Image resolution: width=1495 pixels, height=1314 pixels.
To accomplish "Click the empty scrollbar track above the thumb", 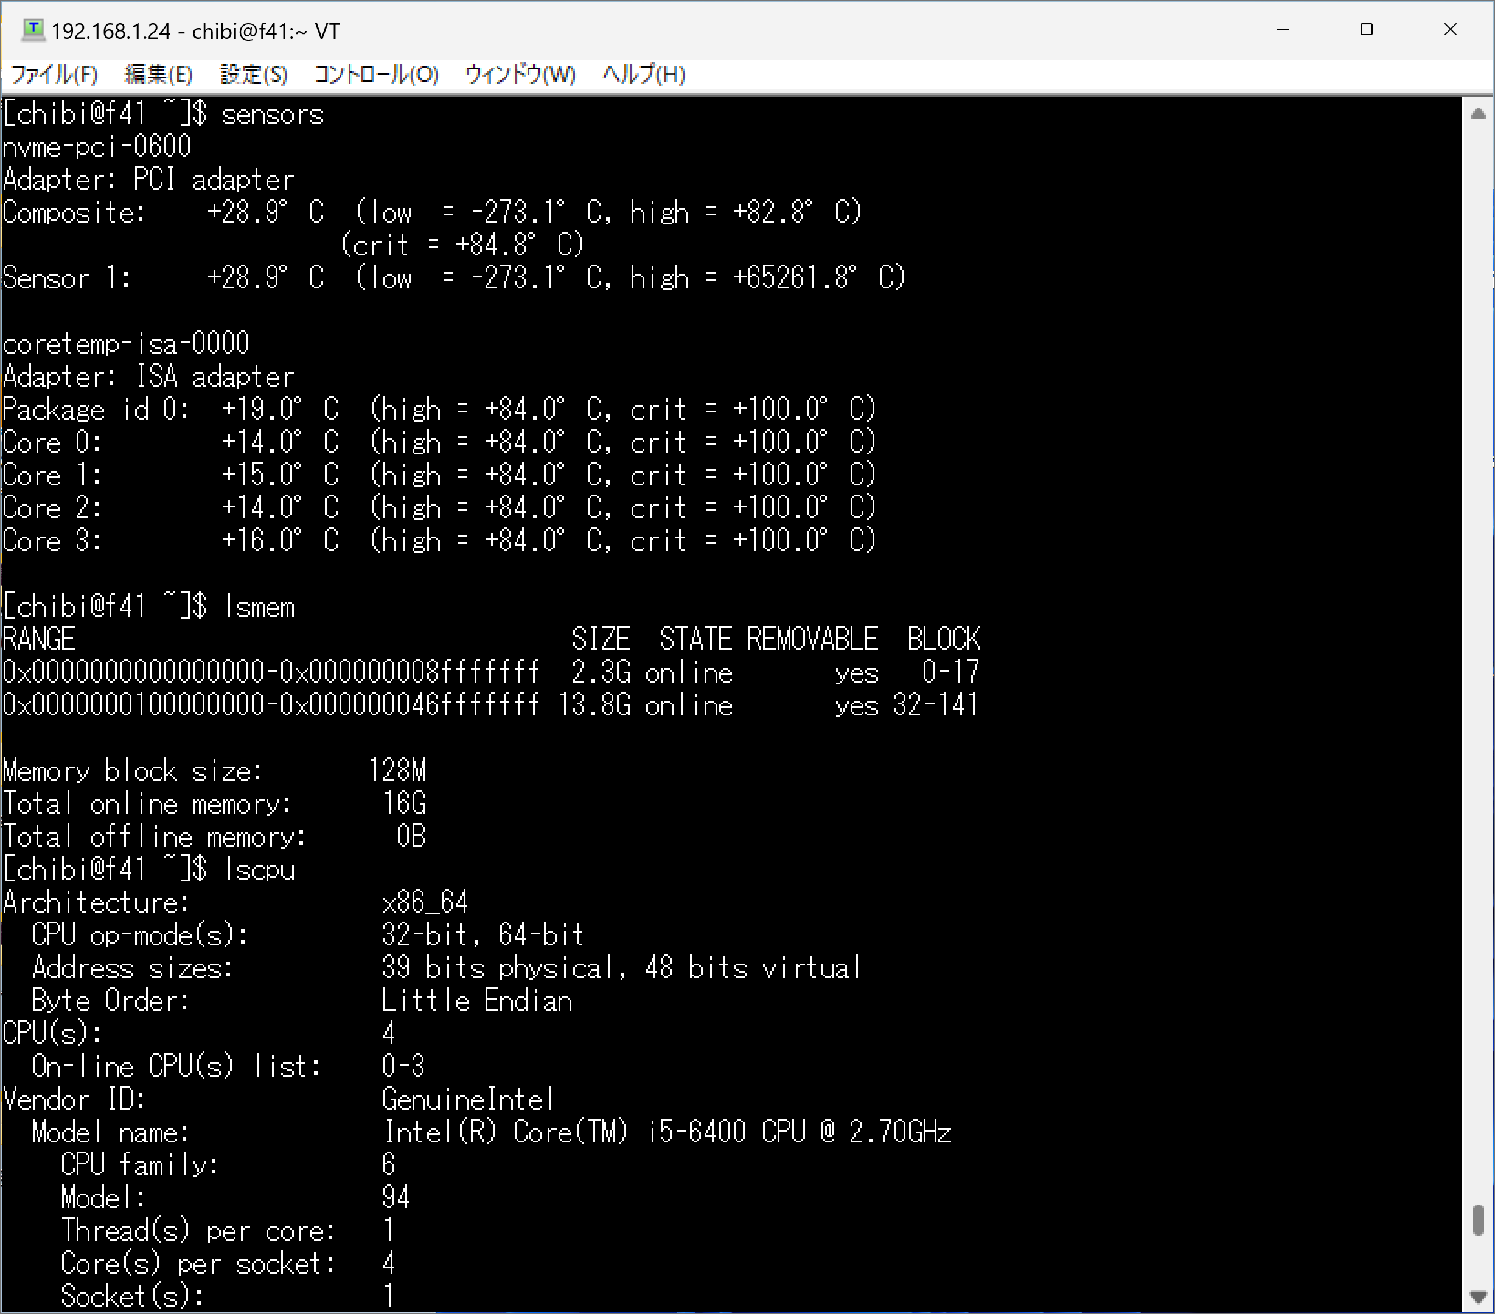I will point(1478,658).
